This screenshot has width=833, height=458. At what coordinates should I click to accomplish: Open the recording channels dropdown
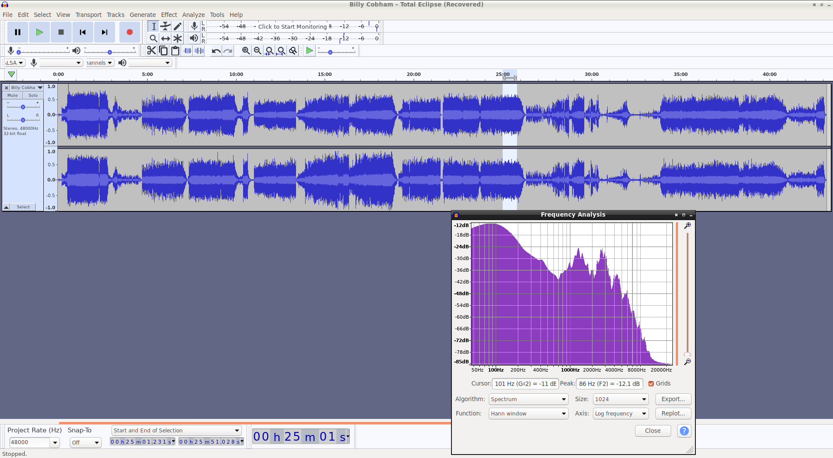click(x=100, y=63)
